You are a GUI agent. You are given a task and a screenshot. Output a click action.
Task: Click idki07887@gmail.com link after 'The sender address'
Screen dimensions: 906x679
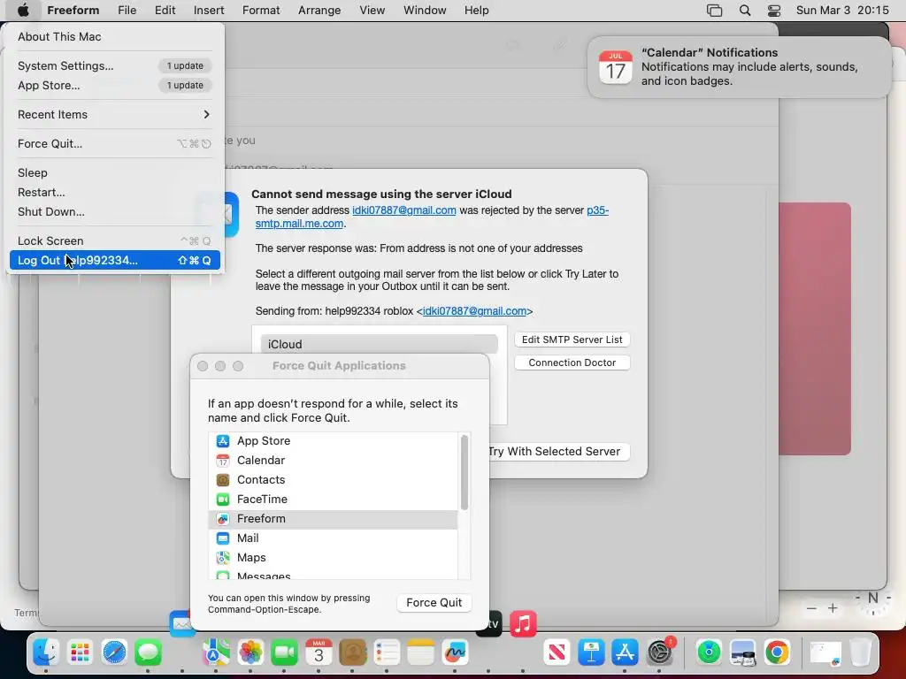click(x=403, y=210)
